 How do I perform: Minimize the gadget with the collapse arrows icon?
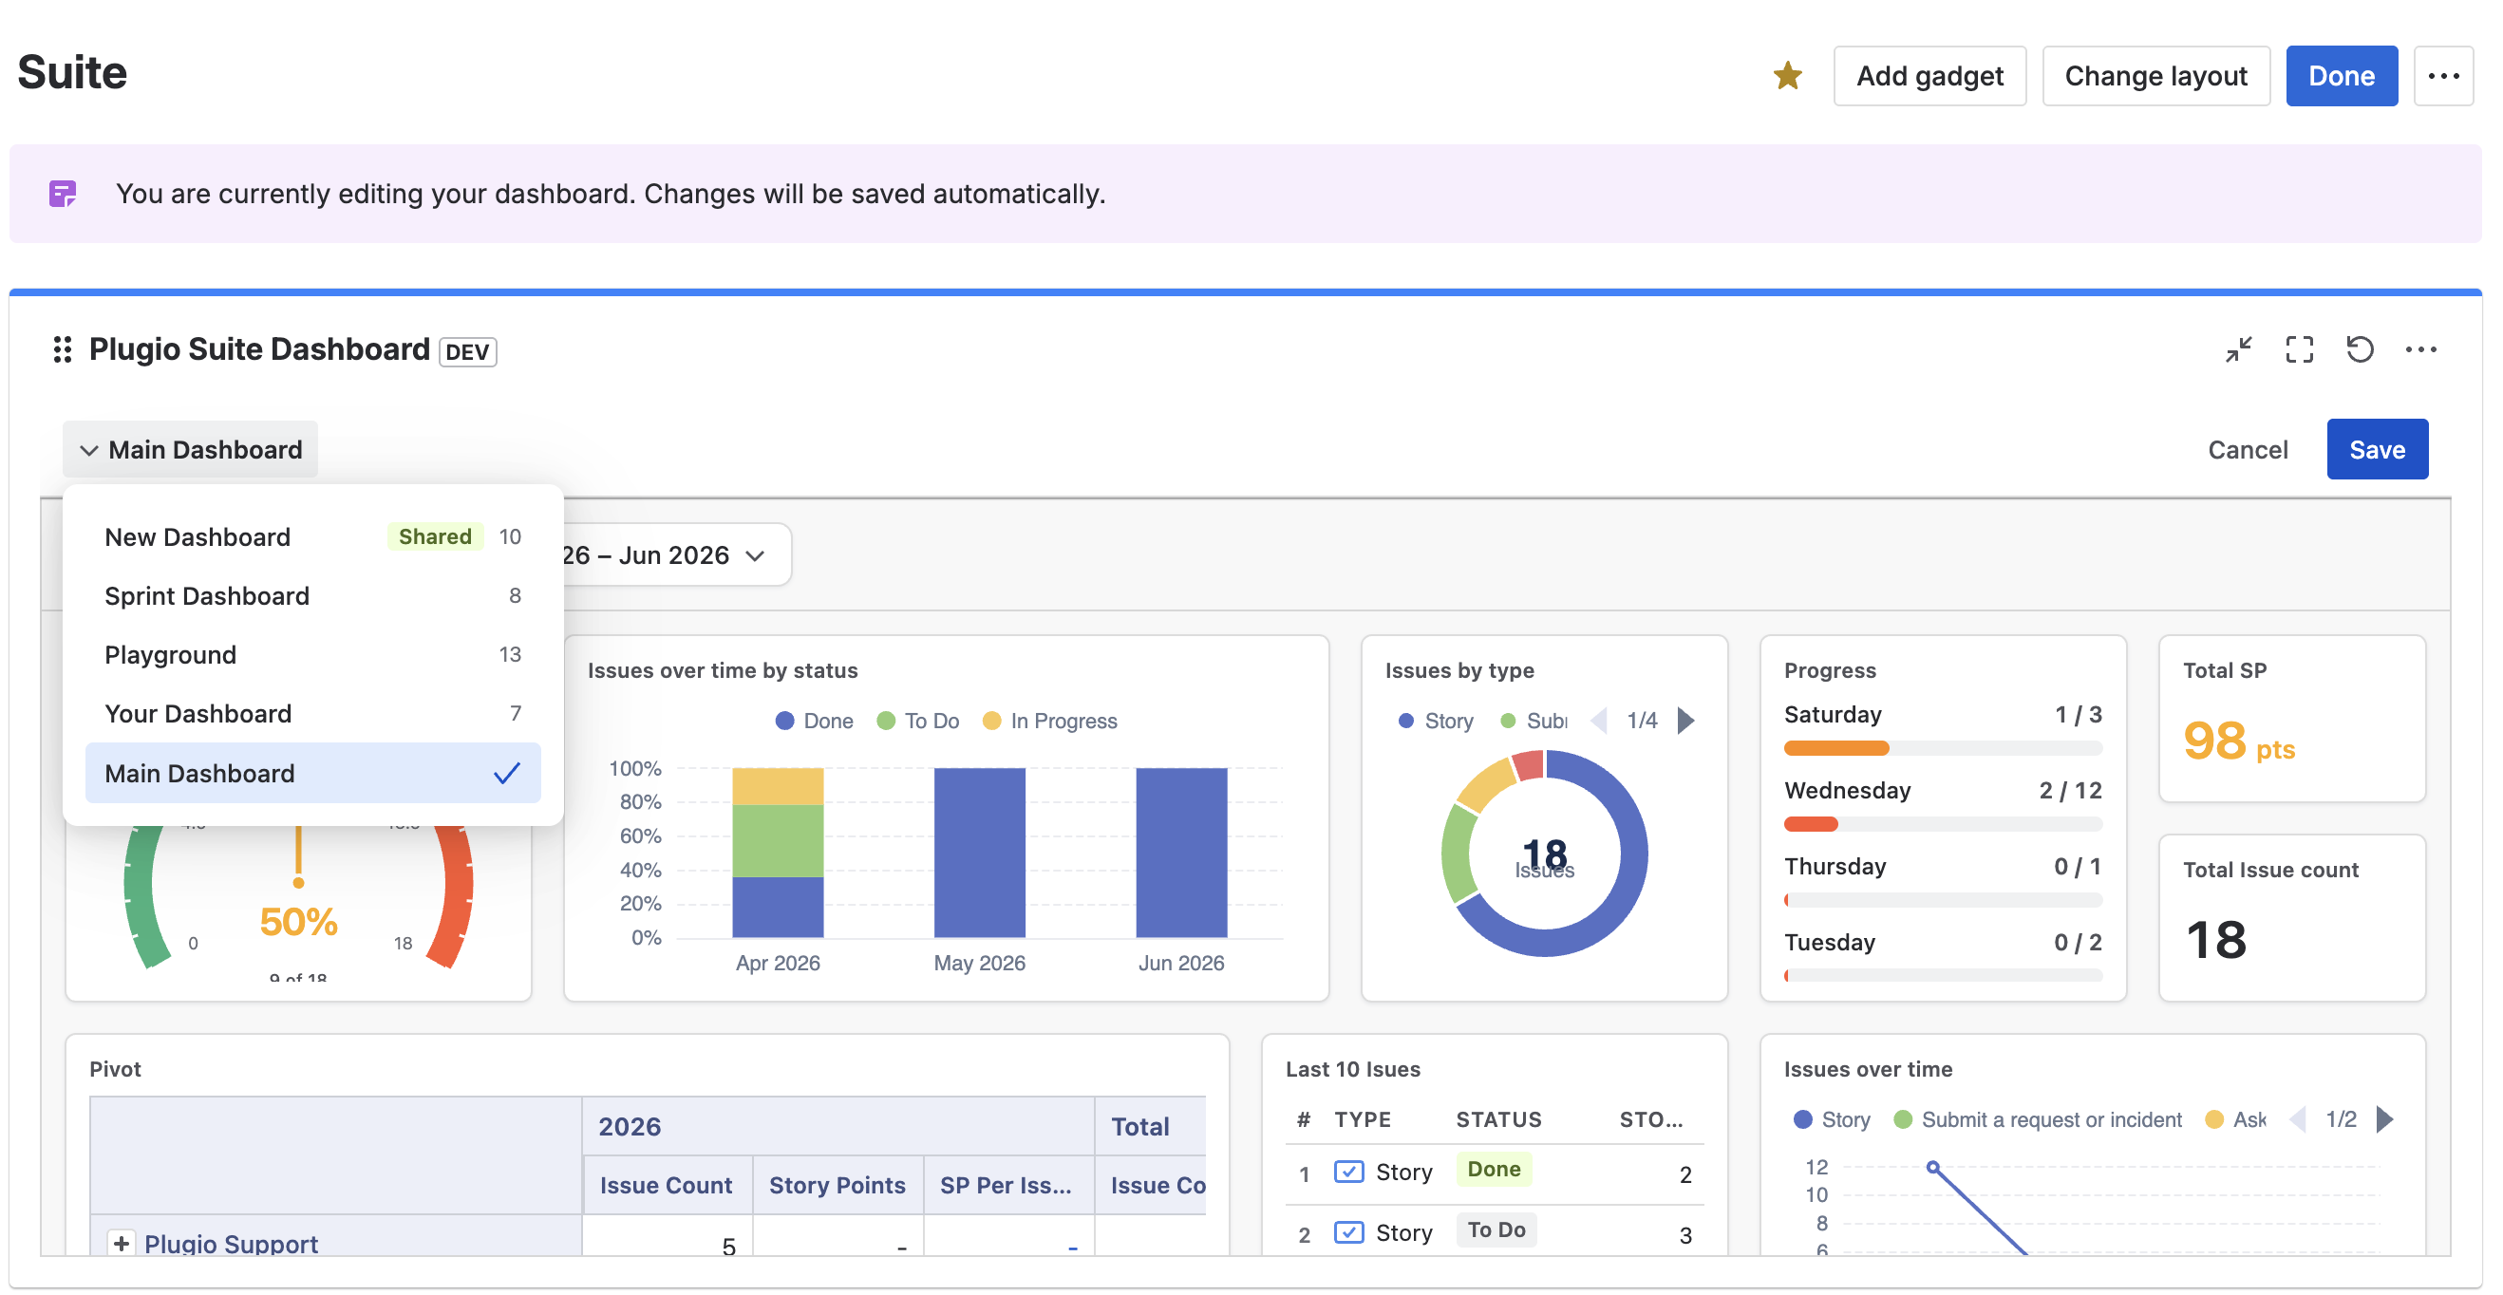[x=2238, y=349]
